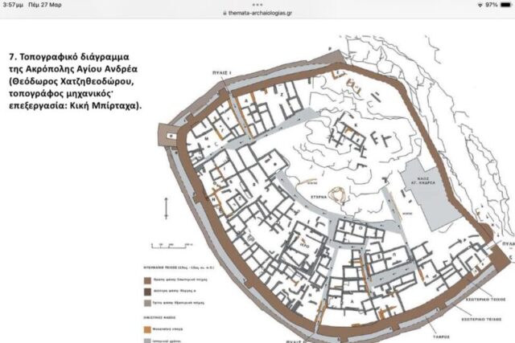Click the dark brown second-phase legend swatch
The height and width of the screenshot is (343, 515).
(147, 292)
